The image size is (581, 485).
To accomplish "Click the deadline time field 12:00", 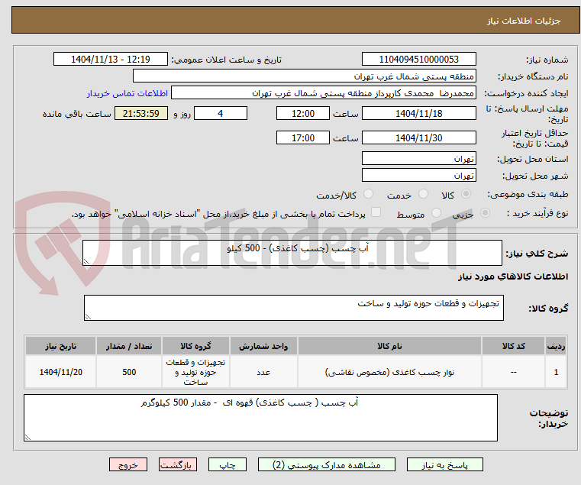I will click(303, 114).
